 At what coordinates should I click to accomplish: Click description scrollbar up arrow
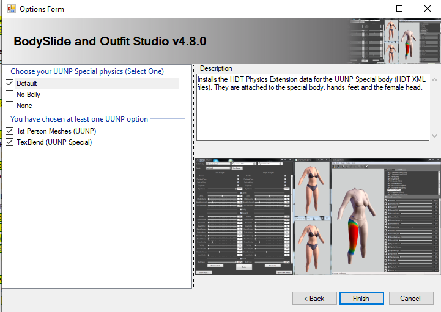[x=434, y=80]
